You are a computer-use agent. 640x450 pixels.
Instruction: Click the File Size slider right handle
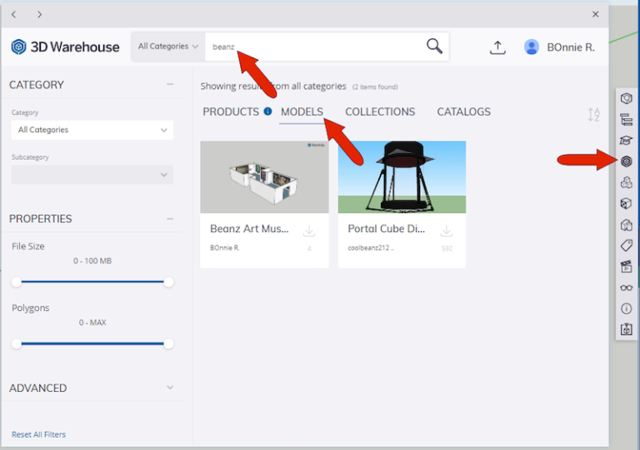click(x=168, y=282)
